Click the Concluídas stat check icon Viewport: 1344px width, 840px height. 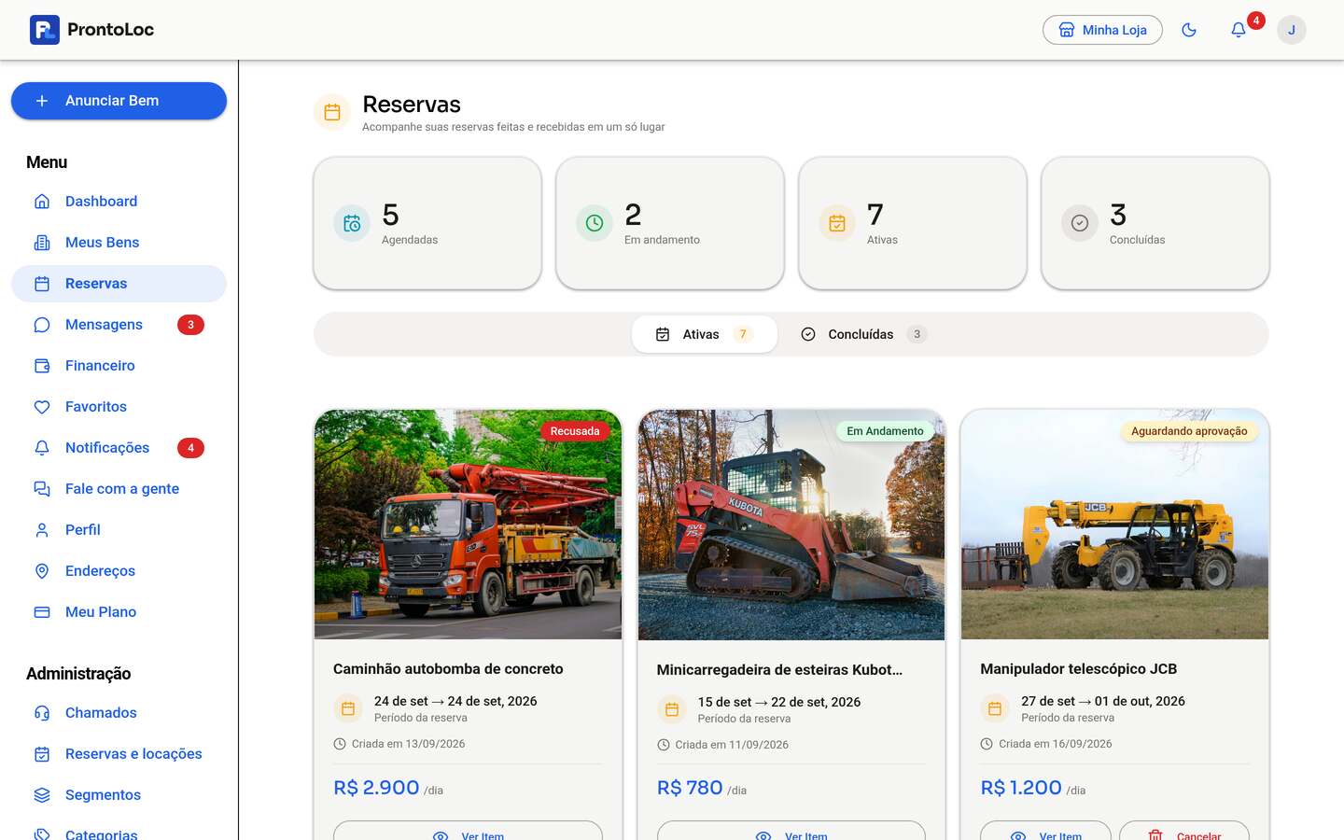pos(1080,223)
